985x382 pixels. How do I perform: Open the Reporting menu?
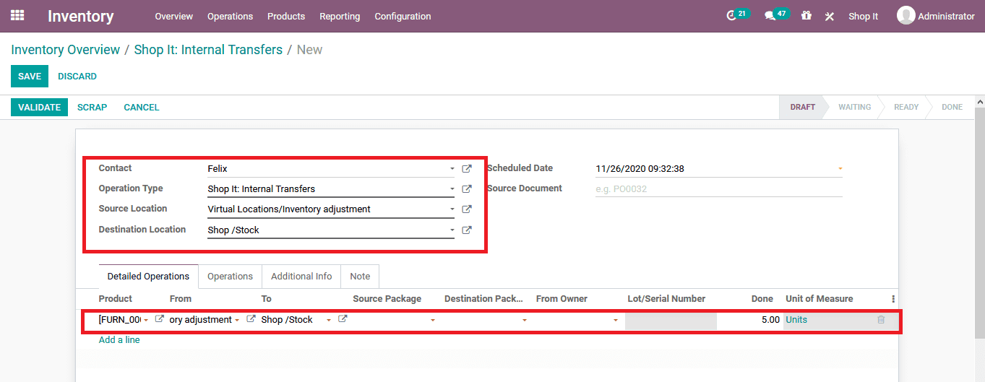pyautogui.click(x=340, y=16)
